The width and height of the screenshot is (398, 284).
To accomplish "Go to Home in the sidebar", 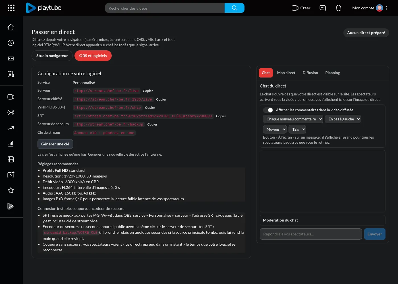I will (11, 27).
